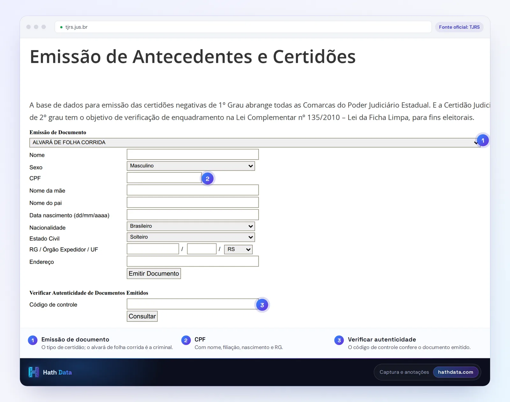Click the RG number input field

153,249
